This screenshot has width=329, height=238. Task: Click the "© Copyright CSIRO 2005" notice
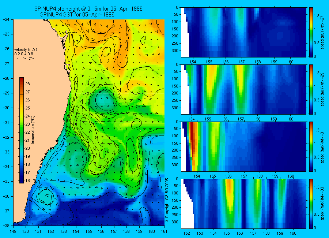tap(167, 200)
